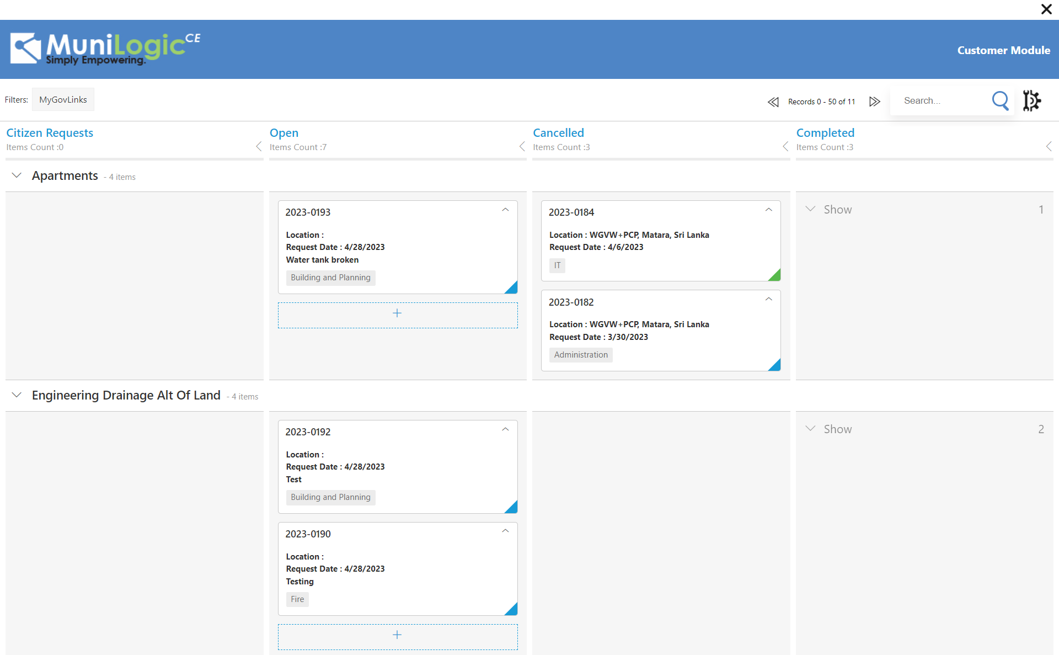Collapse the Engineering Drainage Alt Of Land section
Screen dimensions: 1059x655
click(16, 395)
